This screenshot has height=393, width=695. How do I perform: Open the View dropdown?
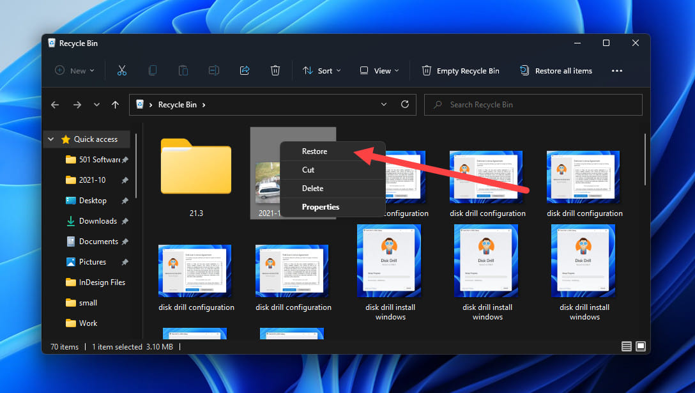click(379, 70)
